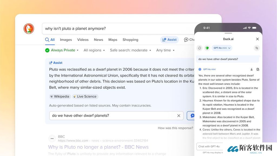This screenshot has width=277, height=156.
Task: Download the GPT-4o mini response
Action: (251, 69)
